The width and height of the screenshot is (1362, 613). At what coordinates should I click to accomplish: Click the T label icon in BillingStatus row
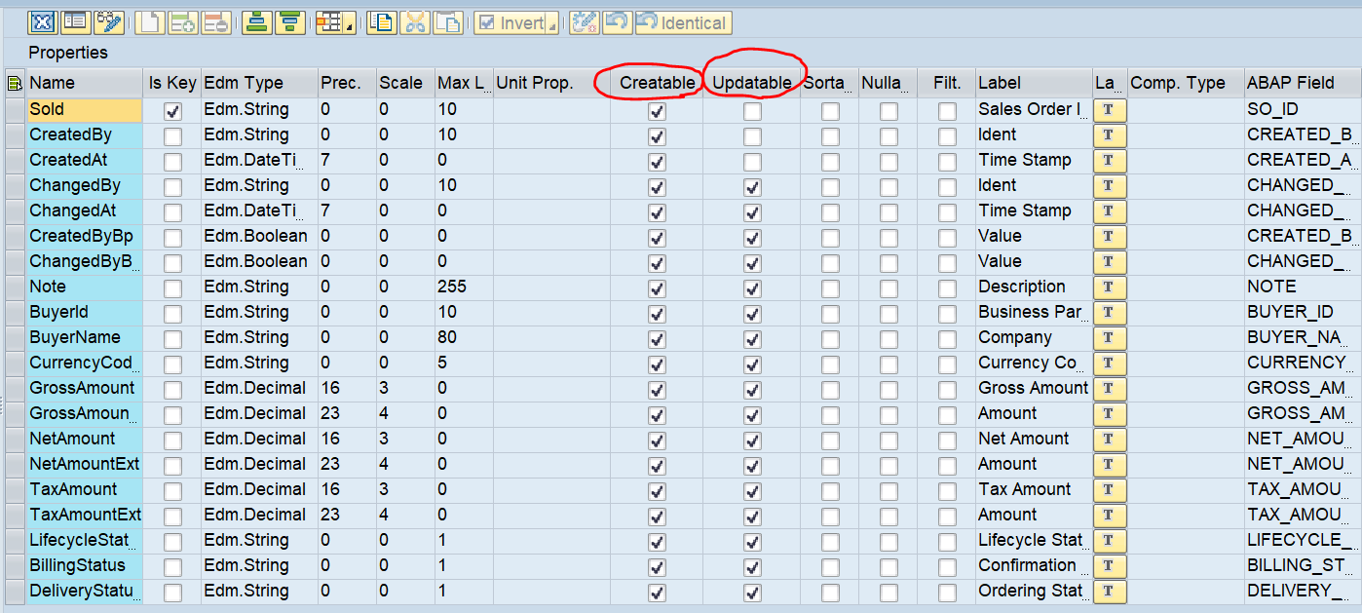point(1110,565)
